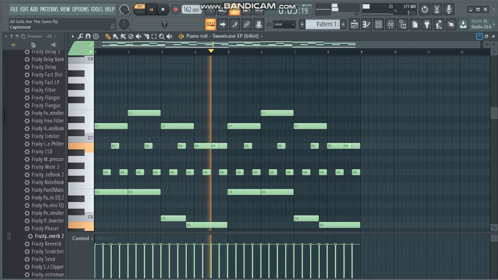Open the project copy/files icon
Screen dimensions: 498x280
tap(415, 24)
